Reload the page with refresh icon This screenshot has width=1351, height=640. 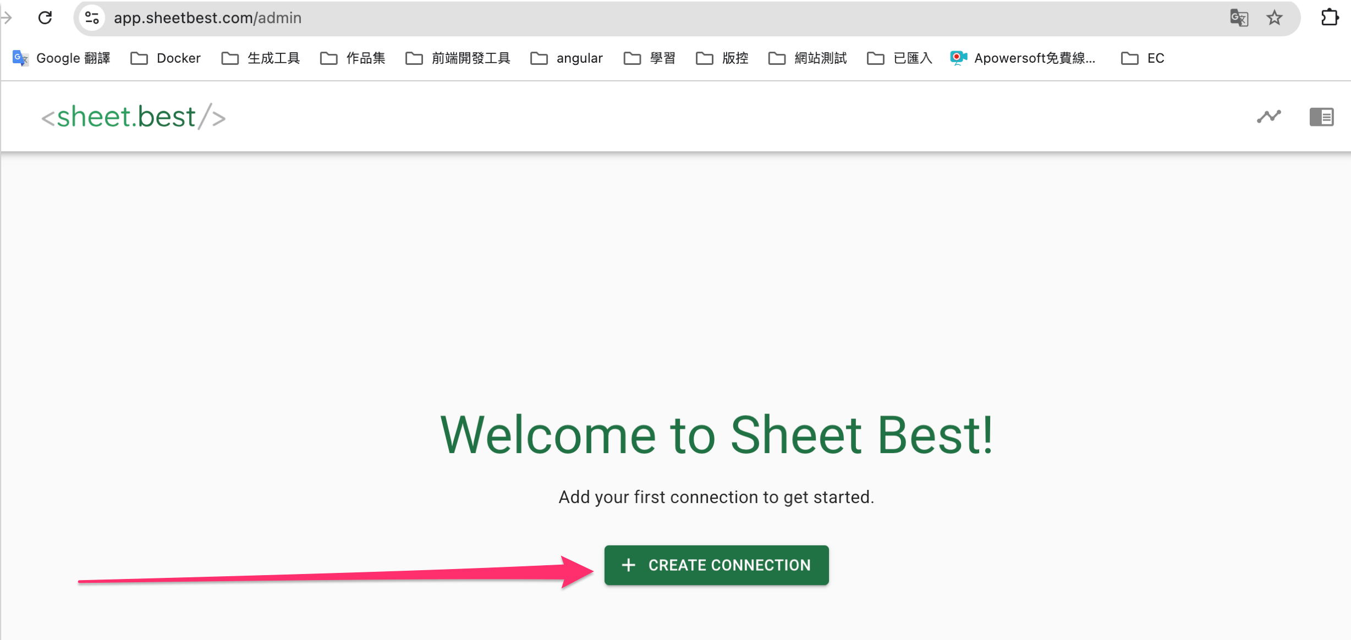click(x=45, y=18)
